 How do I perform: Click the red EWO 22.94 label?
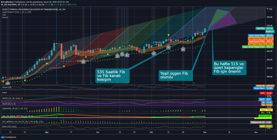click(x=266, y=93)
